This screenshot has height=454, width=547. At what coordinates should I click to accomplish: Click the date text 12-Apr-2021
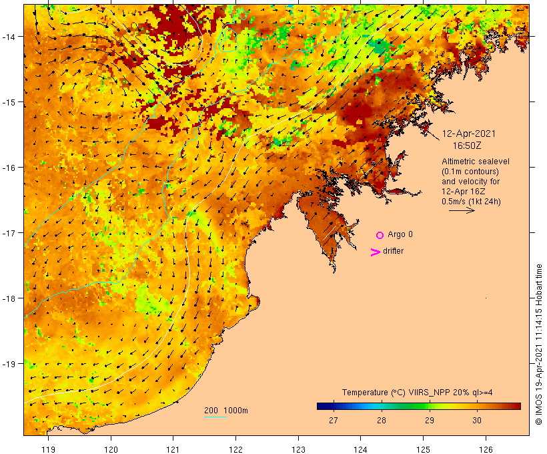tap(468, 134)
